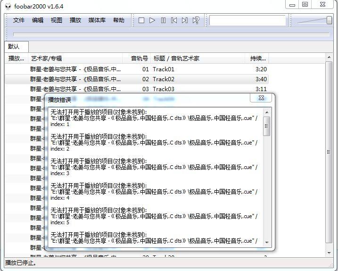
Task: Select the Track02 playlist row
Action: (x=137, y=79)
